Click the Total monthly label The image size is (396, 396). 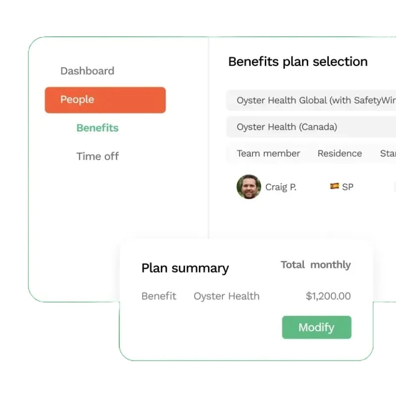point(315,265)
